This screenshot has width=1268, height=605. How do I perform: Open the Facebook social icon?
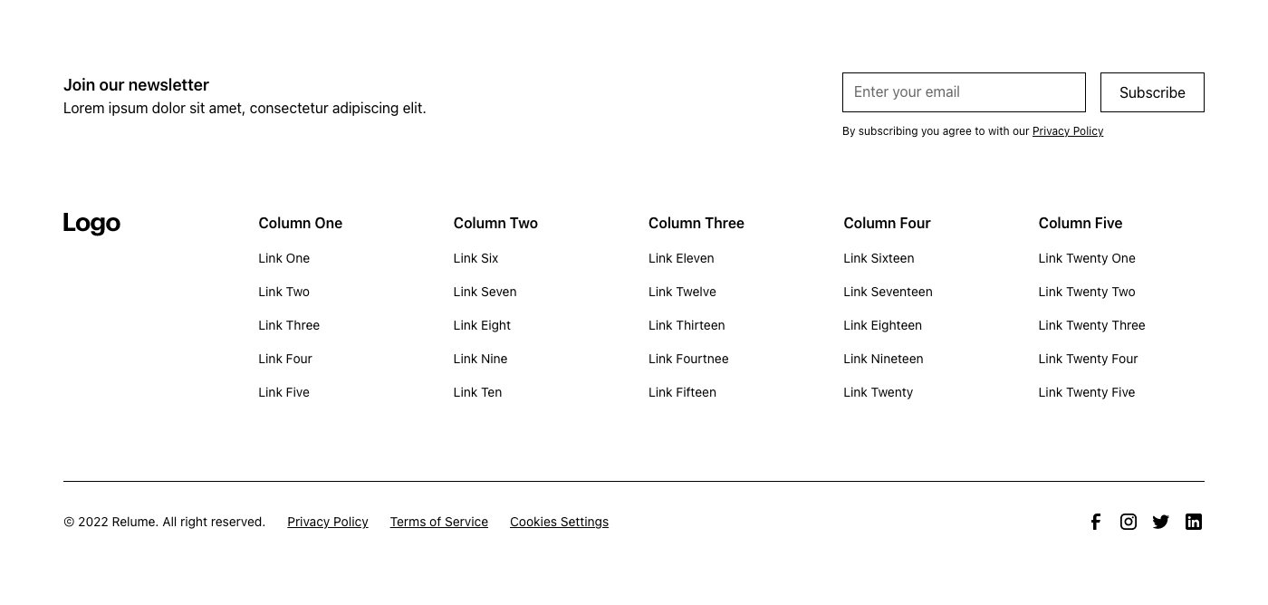pyautogui.click(x=1095, y=522)
